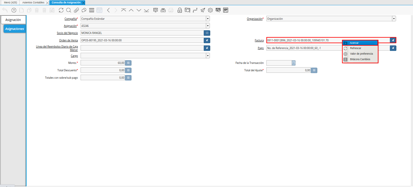Open the Chat bubbles icon
The height and width of the screenshot is (187, 413).
pos(84,10)
